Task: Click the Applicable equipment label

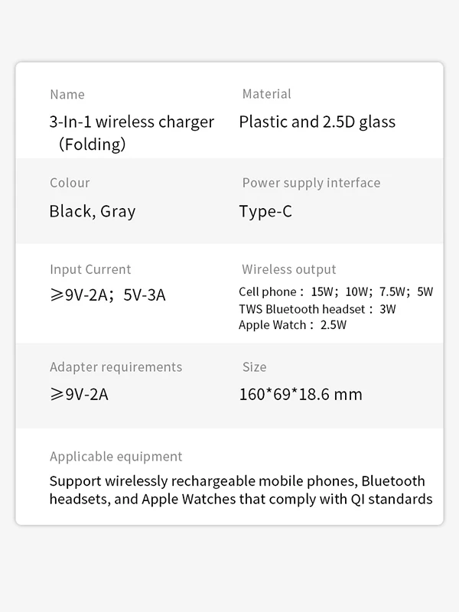Action: point(116,457)
